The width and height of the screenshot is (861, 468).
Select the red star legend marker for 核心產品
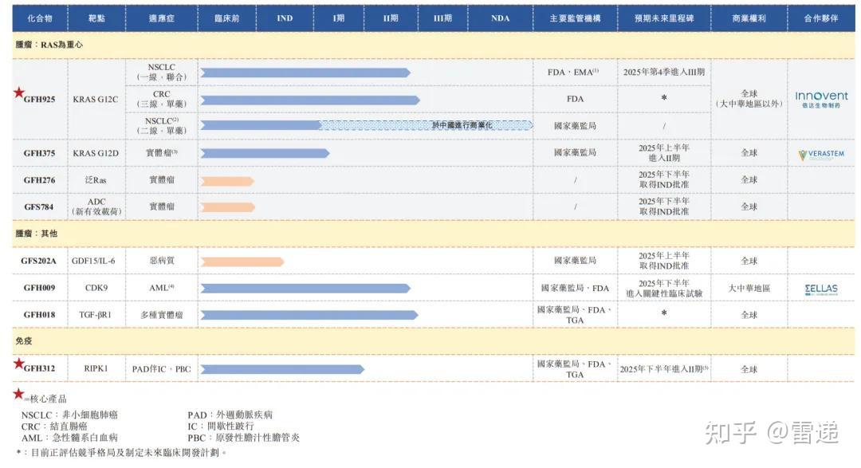point(18,396)
